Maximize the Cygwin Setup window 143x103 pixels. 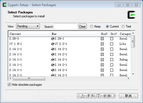tap(128, 5)
